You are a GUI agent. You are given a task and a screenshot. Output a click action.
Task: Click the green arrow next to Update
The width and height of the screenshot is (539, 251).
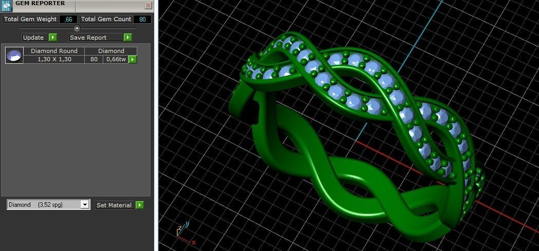tap(52, 38)
